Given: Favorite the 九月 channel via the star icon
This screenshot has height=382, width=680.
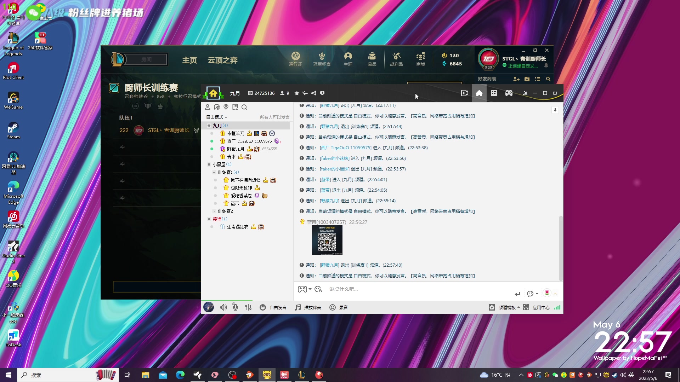Looking at the screenshot, I should coord(297,93).
